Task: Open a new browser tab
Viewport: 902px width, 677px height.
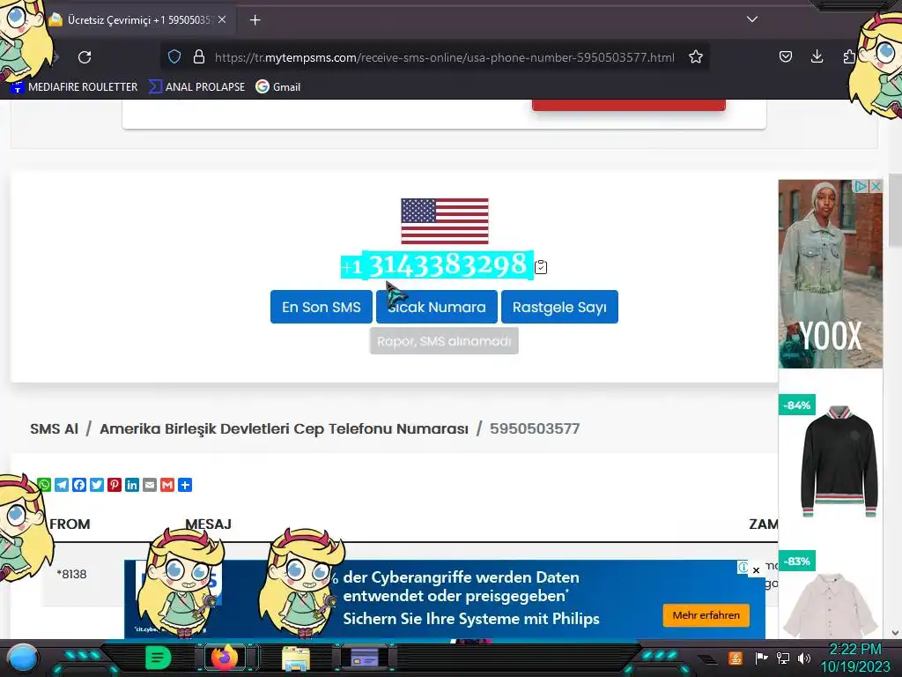Action: pos(255,20)
